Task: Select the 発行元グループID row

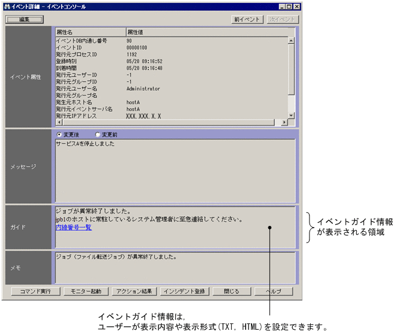Action: tap(172, 82)
